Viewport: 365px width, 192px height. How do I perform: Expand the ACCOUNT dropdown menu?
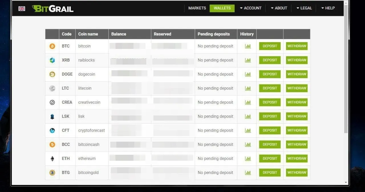251,8
